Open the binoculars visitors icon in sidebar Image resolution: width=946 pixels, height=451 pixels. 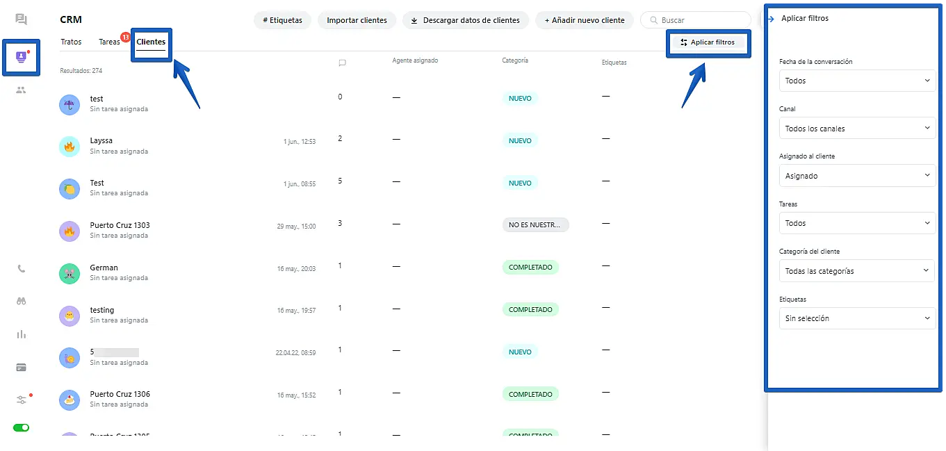(22, 301)
